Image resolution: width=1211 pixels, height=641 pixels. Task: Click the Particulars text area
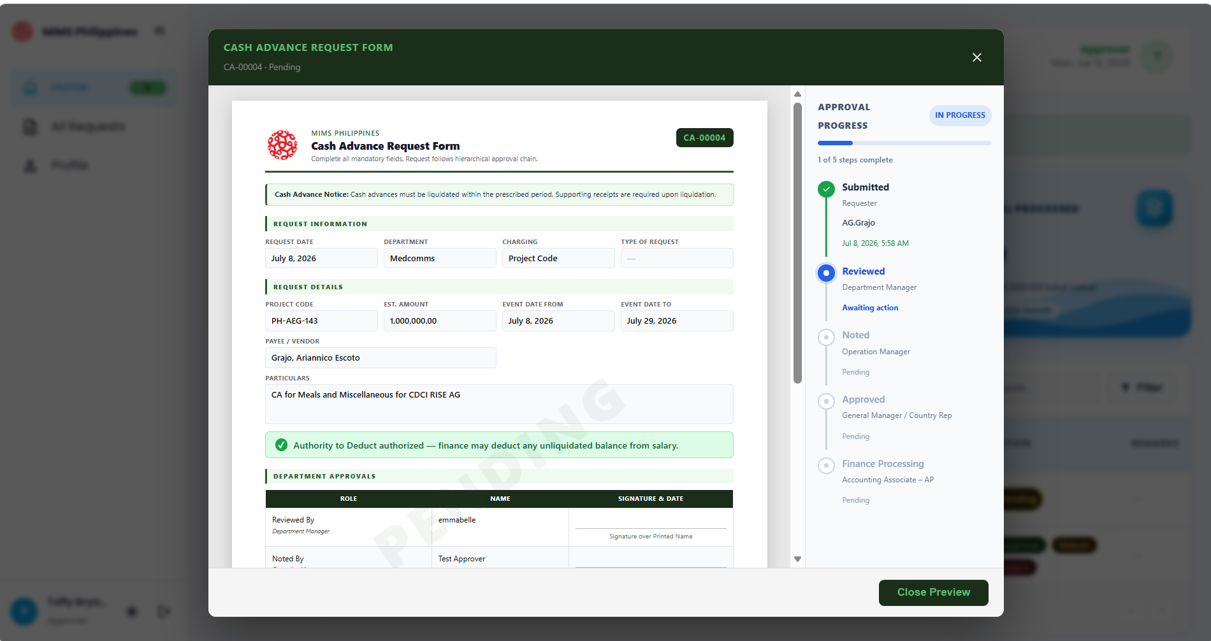click(499, 403)
